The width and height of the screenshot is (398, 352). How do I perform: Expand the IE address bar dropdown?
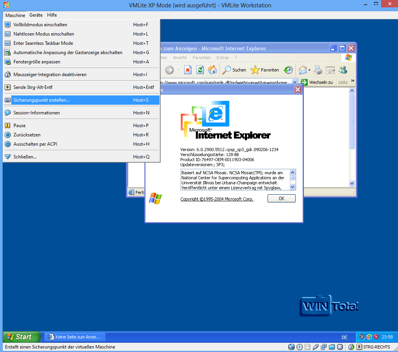click(295, 82)
